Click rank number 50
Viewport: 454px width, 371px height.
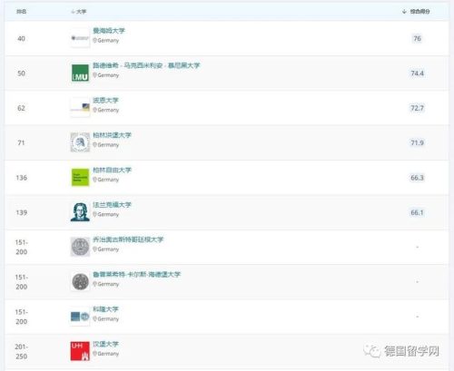point(21,73)
